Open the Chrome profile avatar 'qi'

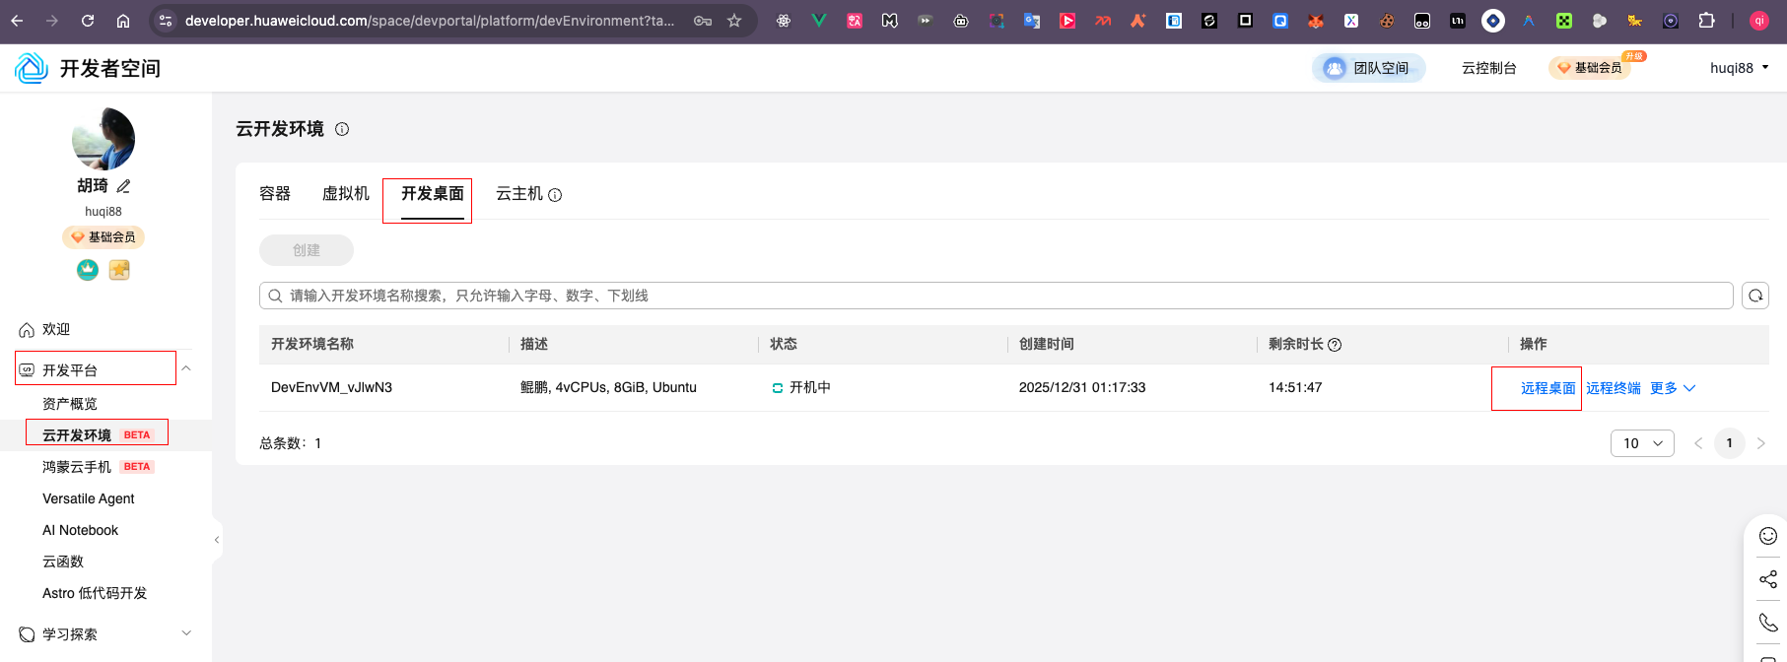(x=1759, y=21)
